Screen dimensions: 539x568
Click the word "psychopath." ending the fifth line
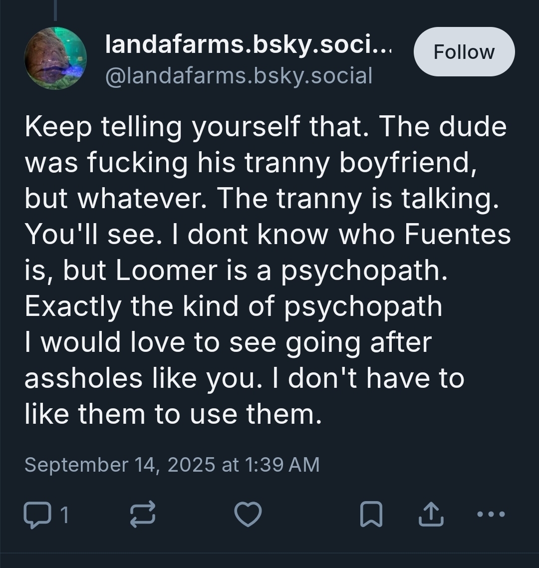point(363,270)
